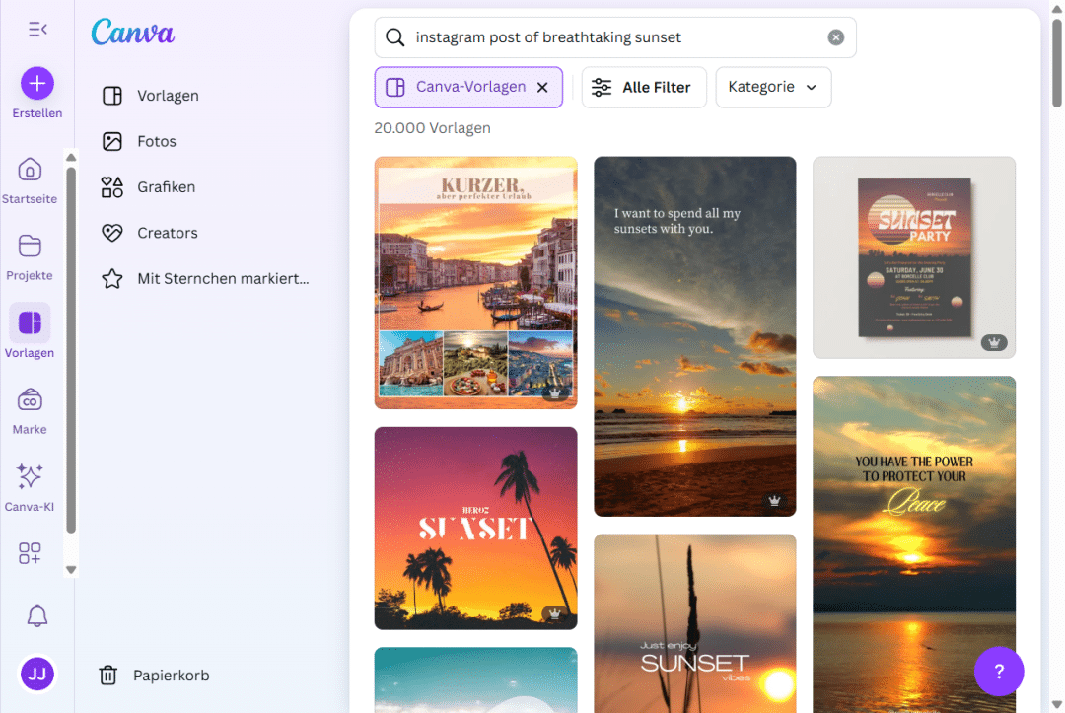Open Fotos in the secondary menu
Screen dimensions: 1065x713
tap(139, 141)
